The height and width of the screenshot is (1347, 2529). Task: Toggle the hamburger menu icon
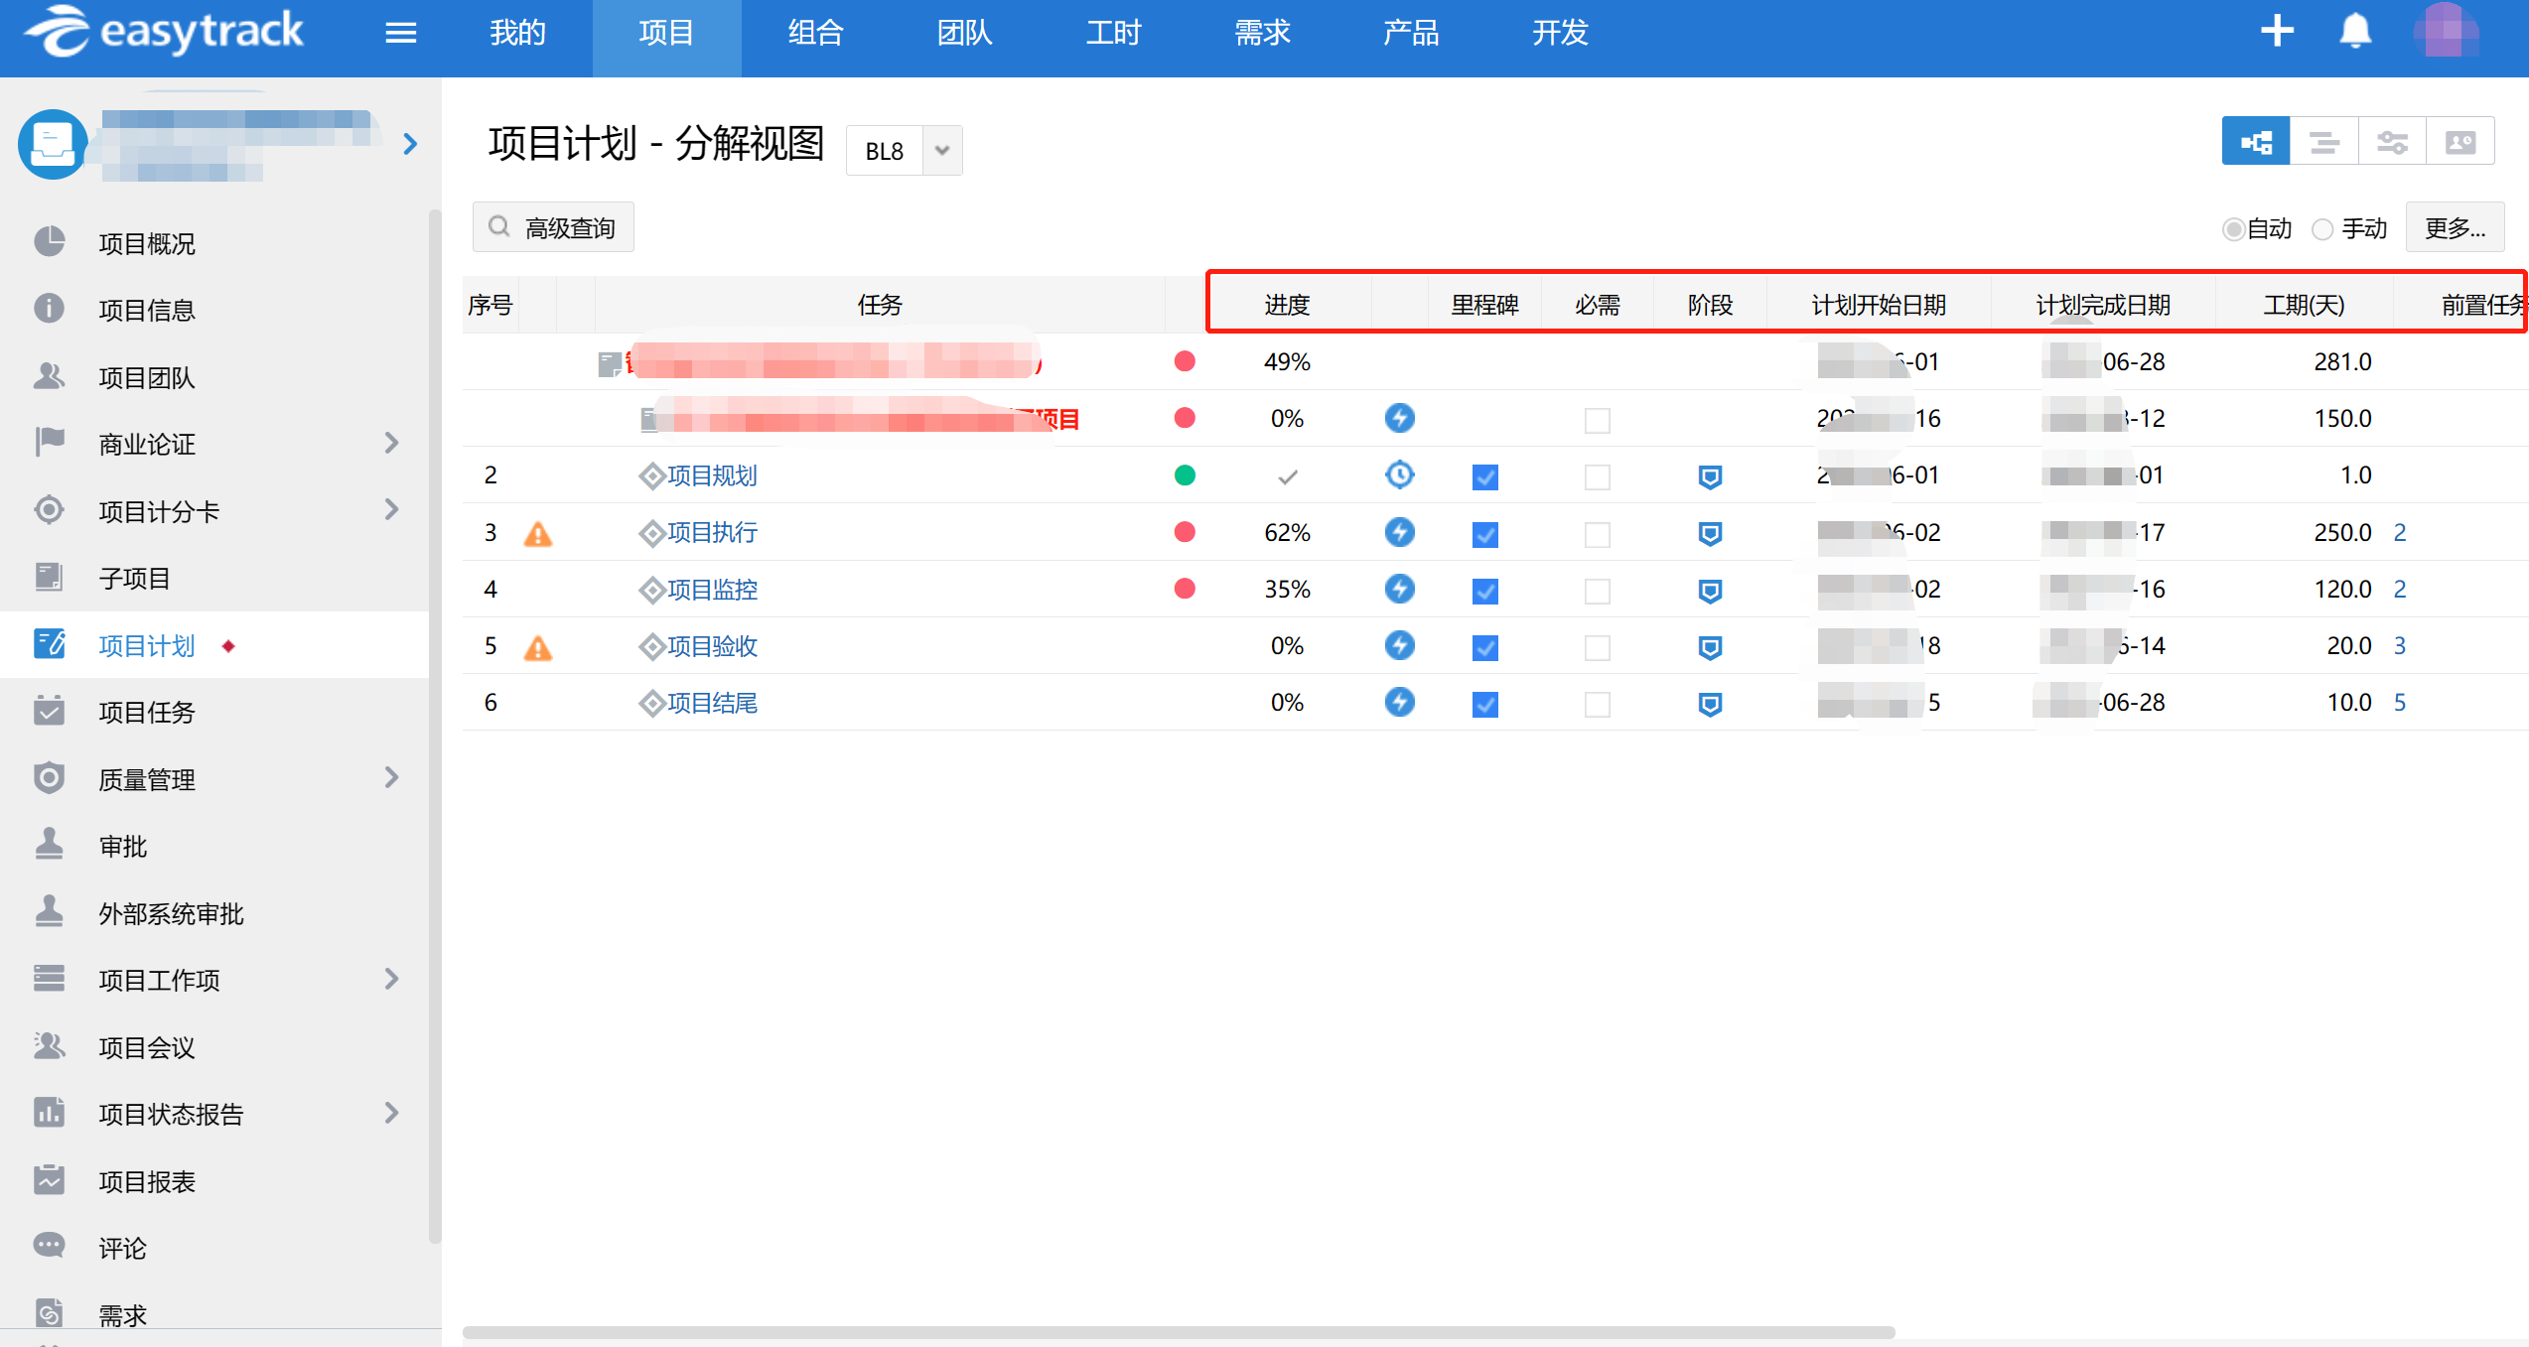pos(400,34)
